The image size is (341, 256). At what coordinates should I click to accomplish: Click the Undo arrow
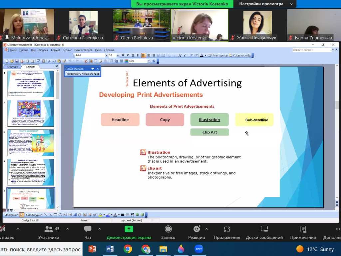70,61
